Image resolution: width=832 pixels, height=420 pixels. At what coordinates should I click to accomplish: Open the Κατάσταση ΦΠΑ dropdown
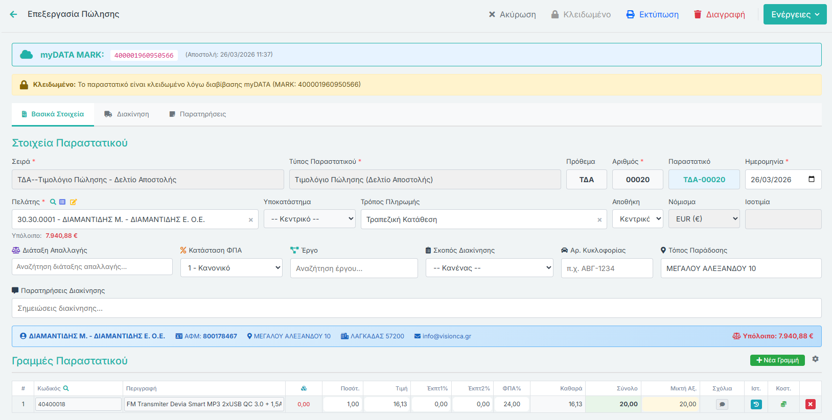[x=232, y=268]
